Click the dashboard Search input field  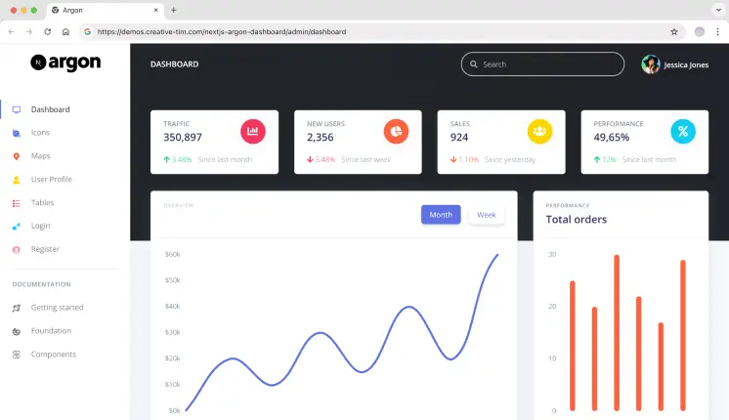coord(549,64)
